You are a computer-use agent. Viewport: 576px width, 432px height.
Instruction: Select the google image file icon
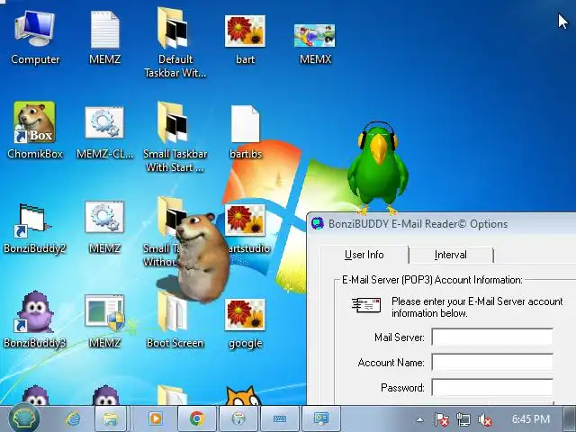[x=245, y=323]
